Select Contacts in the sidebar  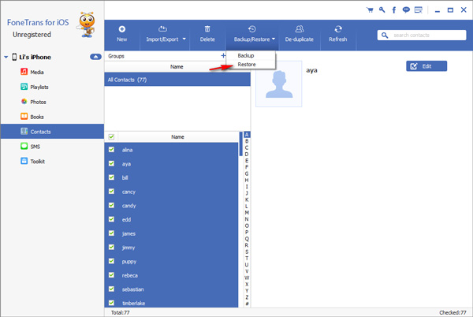coord(53,132)
